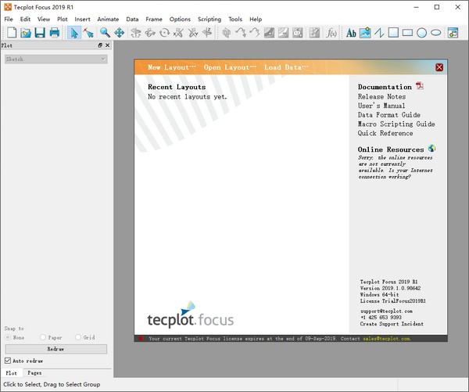Click the sales@tecplot.com email link
The image size is (469, 392).
(386, 339)
